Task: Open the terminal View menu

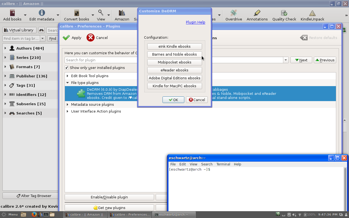Action: tap(193, 164)
